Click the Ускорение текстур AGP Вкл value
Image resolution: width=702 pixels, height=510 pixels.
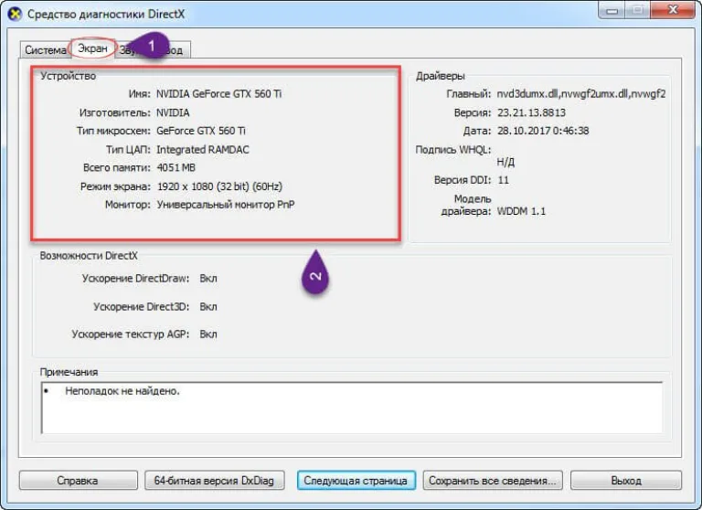pyautogui.click(x=208, y=335)
